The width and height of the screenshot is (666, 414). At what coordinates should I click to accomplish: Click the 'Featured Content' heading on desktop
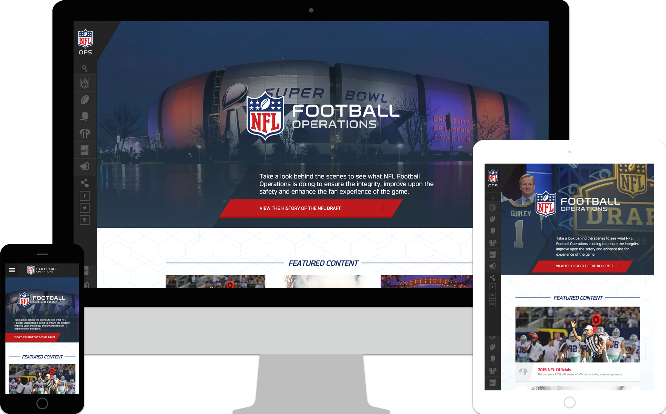[x=323, y=263]
